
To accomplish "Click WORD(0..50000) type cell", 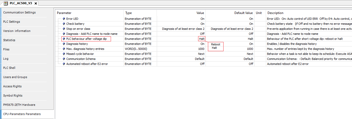I will tap(136, 49).
